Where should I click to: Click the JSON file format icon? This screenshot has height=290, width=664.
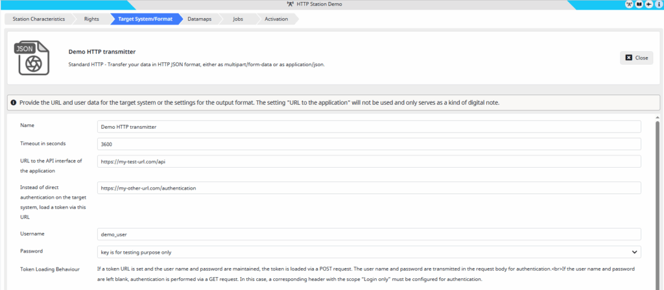pos(31,58)
